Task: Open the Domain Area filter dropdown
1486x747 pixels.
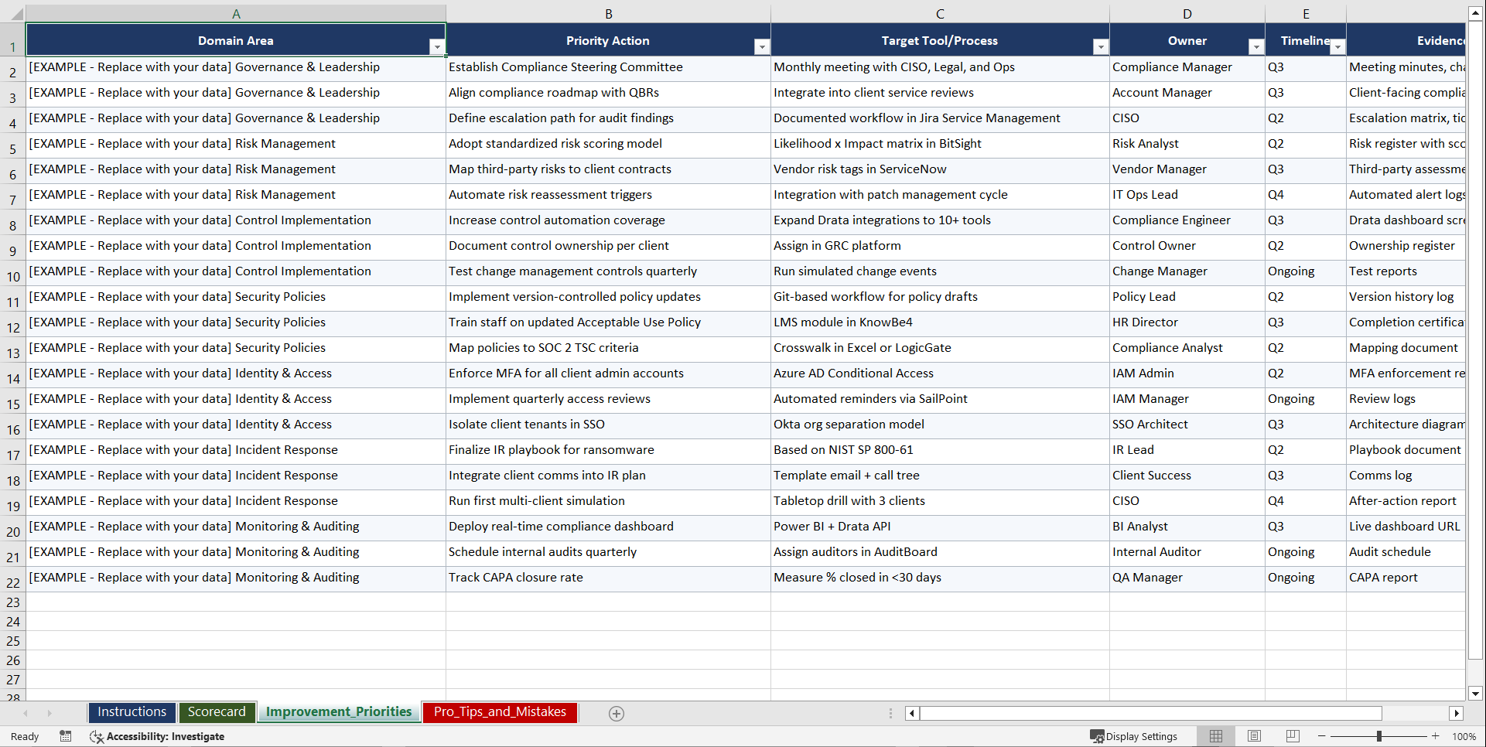Action: (438, 46)
